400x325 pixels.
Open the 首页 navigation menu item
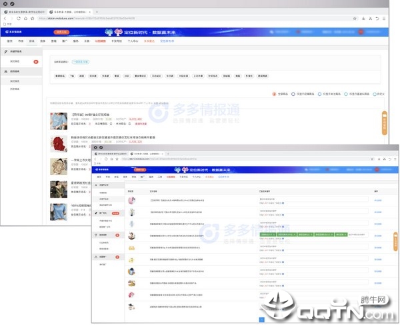(9, 40)
